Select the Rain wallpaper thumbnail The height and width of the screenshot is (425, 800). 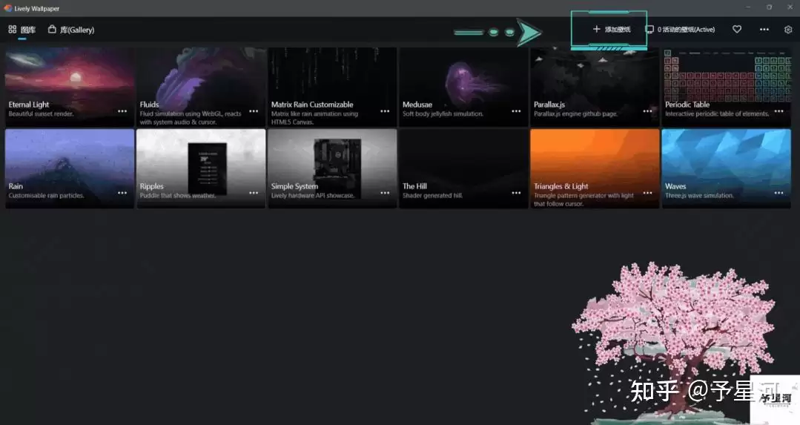[x=70, y=168]
